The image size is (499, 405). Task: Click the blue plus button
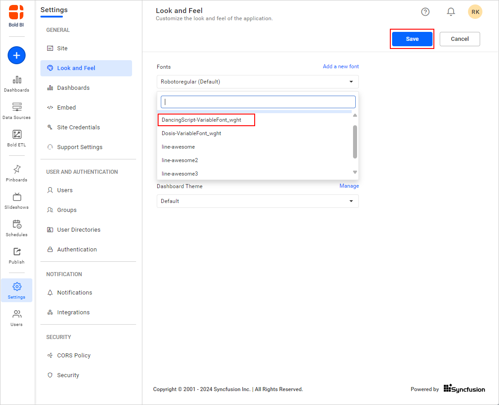point(16,55)
